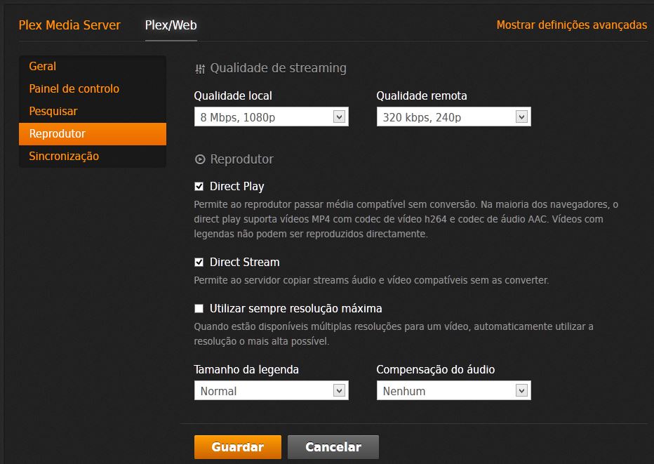Click the Direct Play label text
Screen dimensions: 654x464
(x=237, y=187)
